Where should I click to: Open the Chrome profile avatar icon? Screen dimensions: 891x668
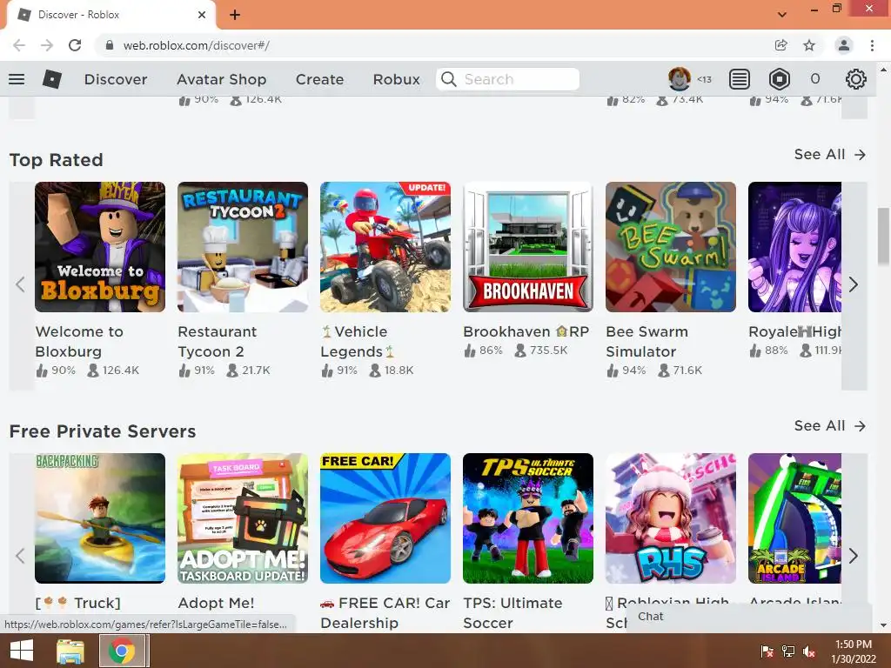click(x=844, y=45)
